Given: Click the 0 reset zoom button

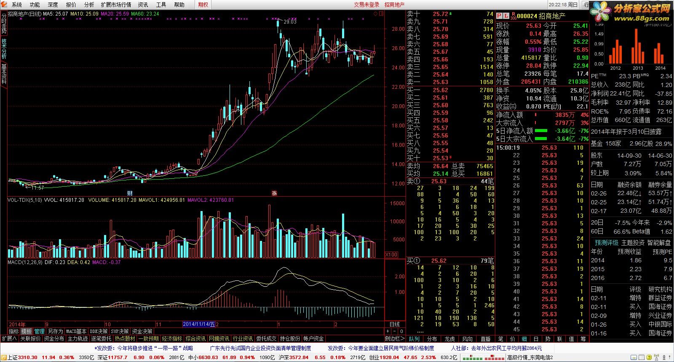Looking at the screenshot, I should 401,331.
